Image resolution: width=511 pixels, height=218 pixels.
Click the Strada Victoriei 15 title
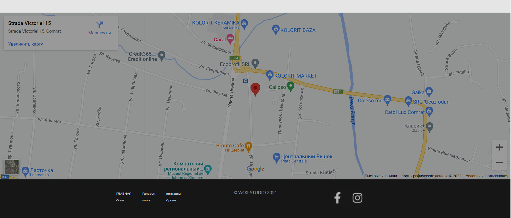tap(30, 23)
